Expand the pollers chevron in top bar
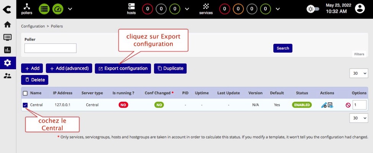This screenshot has width=373, height=153. click(70, 8)
